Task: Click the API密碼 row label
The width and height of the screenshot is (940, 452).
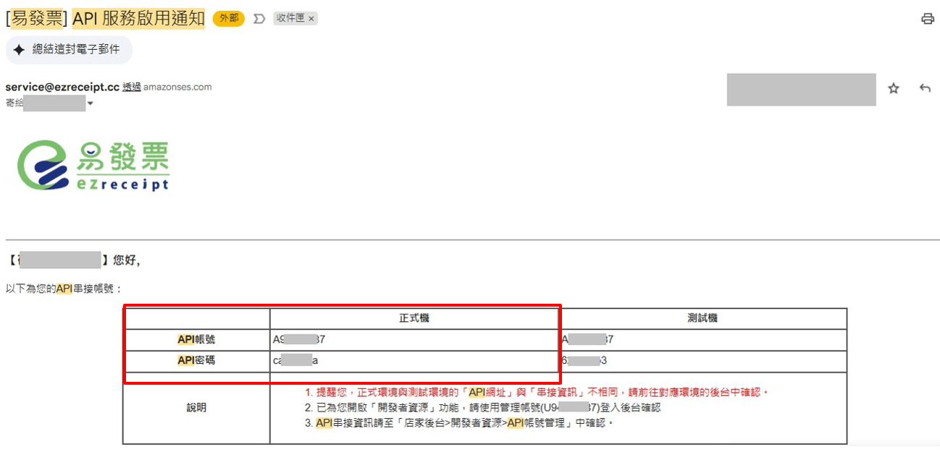Action: pos(196,360)
